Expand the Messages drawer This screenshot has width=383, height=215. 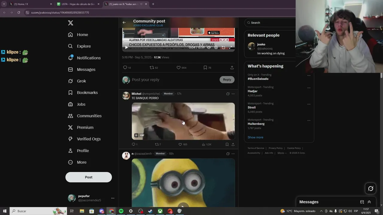369,202
